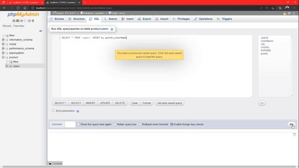
Task: Click the log out icon beside Home
Action: click(18, 21)
